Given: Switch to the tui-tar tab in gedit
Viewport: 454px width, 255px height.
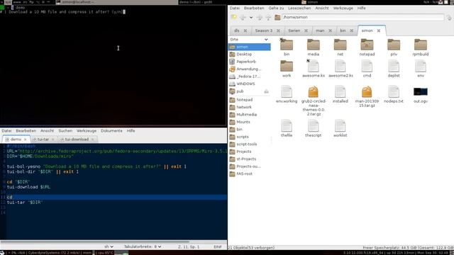Looking at the screenshot, I should [x=43, y=140].
